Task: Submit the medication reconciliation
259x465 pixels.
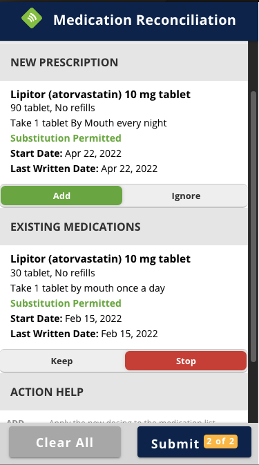Action: (194, 442)
